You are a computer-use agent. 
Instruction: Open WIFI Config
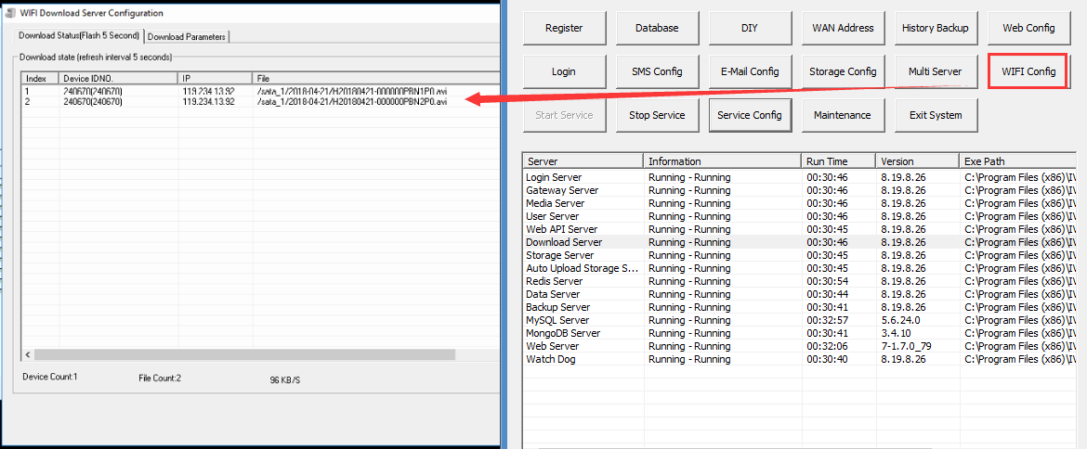point(1028,71)
